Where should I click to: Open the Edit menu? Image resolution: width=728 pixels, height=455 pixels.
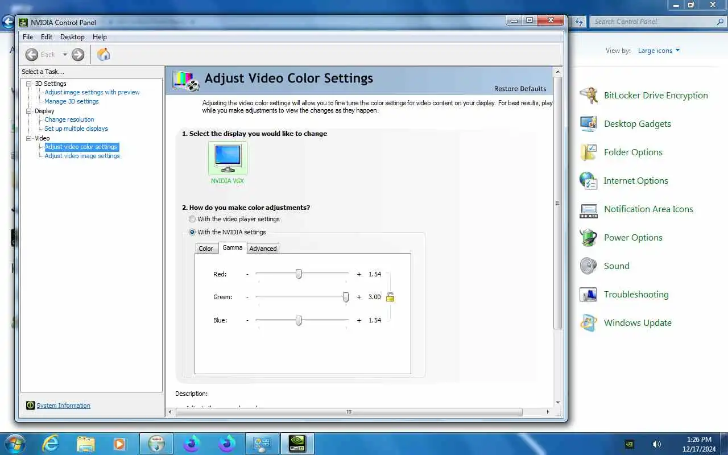pyautogui.click(x=47, y=37)
